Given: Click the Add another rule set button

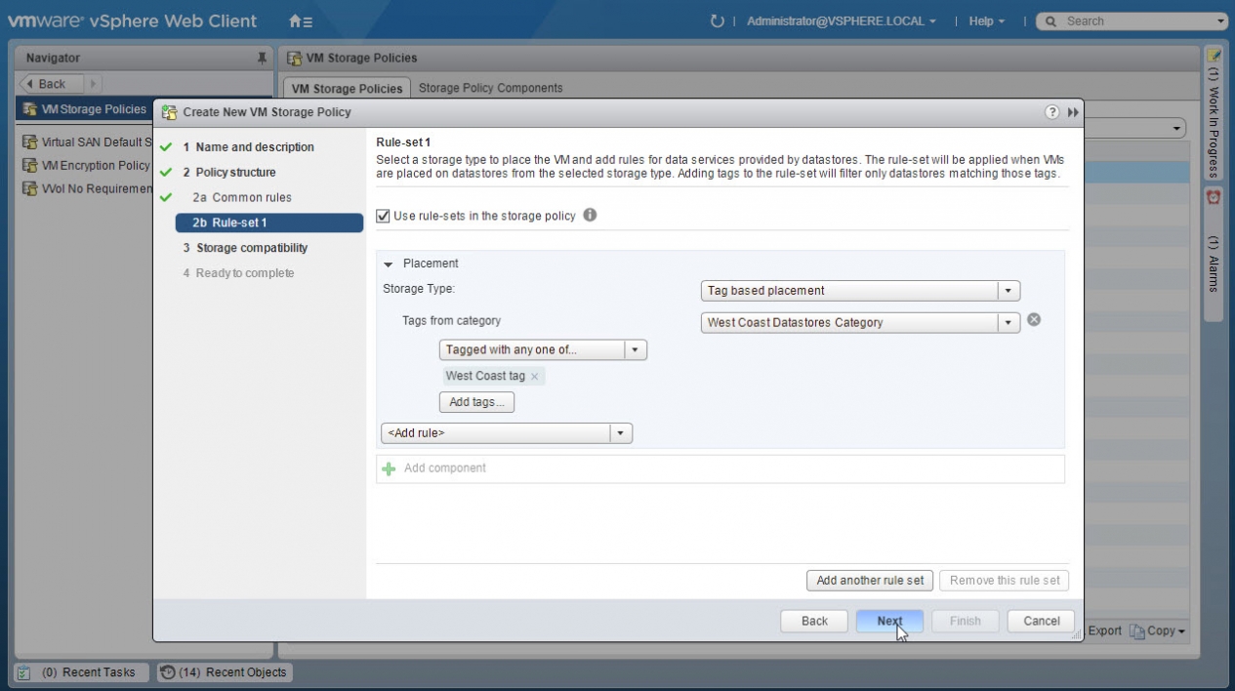Looking at the screenshot, I should point(869,580).
